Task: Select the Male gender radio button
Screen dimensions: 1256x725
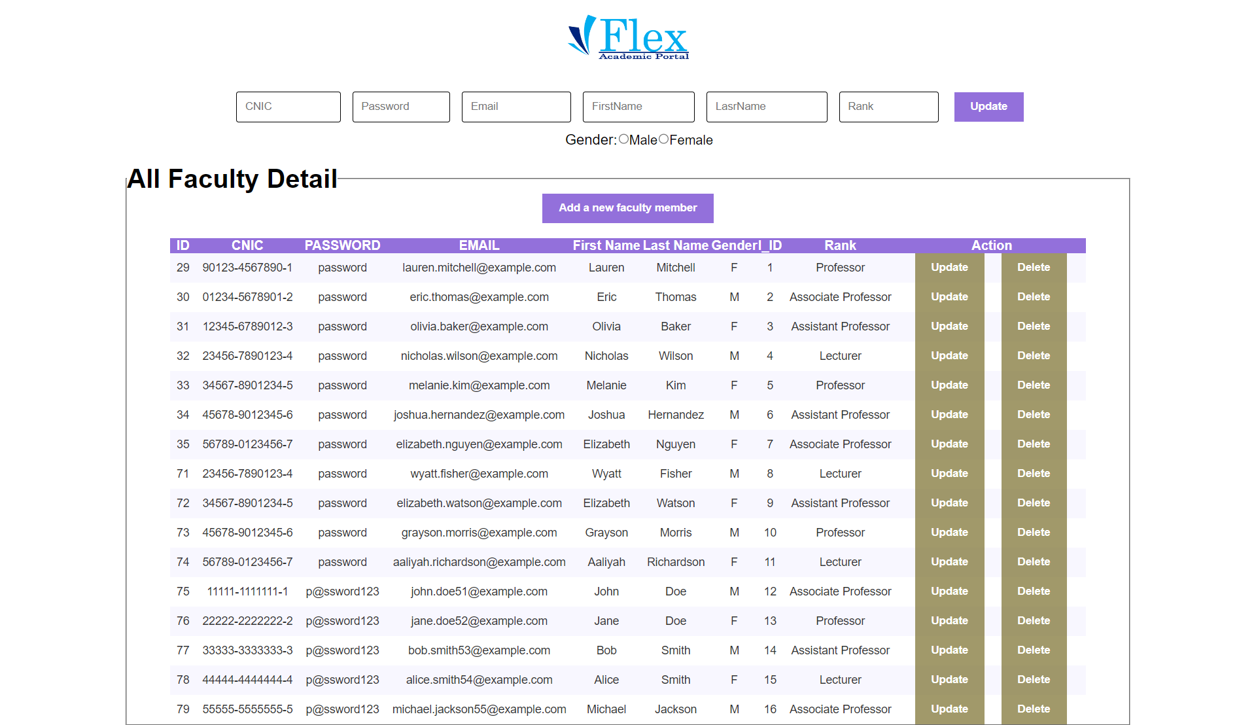Action: coord(624,139)
